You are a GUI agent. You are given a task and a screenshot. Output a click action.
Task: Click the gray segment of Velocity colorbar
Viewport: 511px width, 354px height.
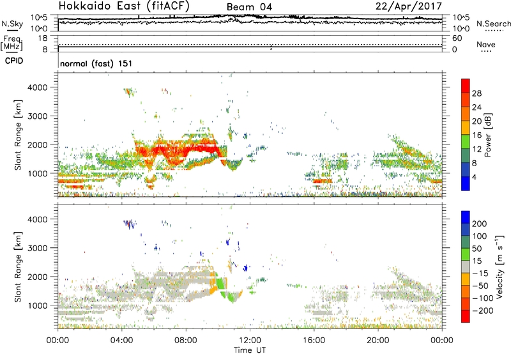466,267
